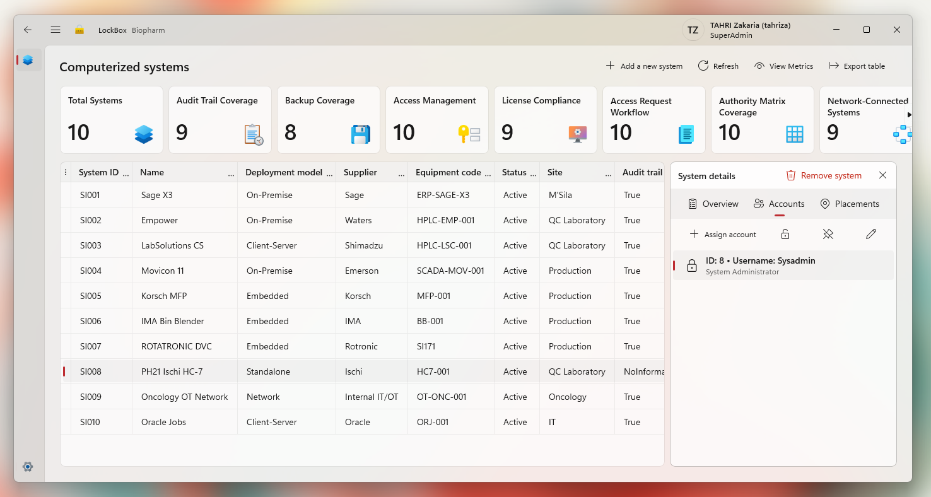931x497 pixels.
Task: Click the Total Systems card
Action: [x=112, y=120]
